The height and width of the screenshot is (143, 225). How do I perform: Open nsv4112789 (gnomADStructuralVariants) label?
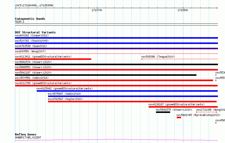tap(43, 83)
